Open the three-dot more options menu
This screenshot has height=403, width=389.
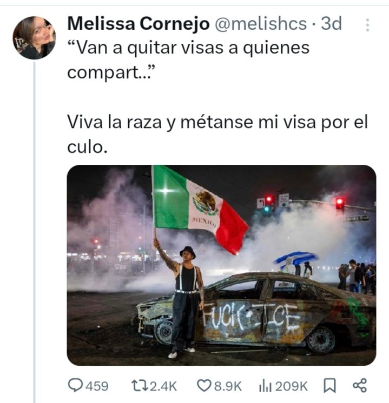point(367,25)
